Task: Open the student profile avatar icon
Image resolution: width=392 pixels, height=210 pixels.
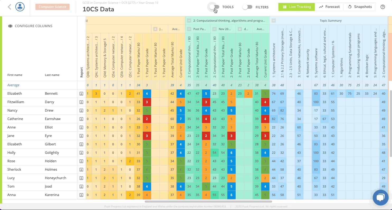Action: [x=20, y=7]
